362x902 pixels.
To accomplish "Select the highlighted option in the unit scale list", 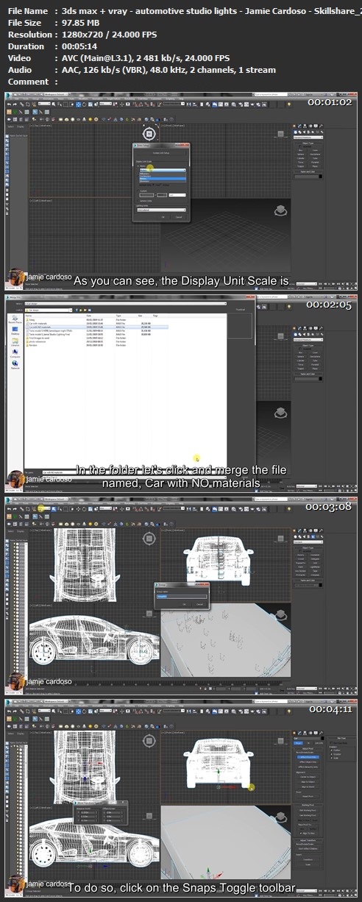I will (163, 179).
